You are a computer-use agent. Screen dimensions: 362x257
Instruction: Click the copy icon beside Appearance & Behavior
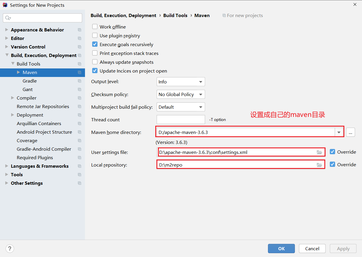click(x=79, y=30)
